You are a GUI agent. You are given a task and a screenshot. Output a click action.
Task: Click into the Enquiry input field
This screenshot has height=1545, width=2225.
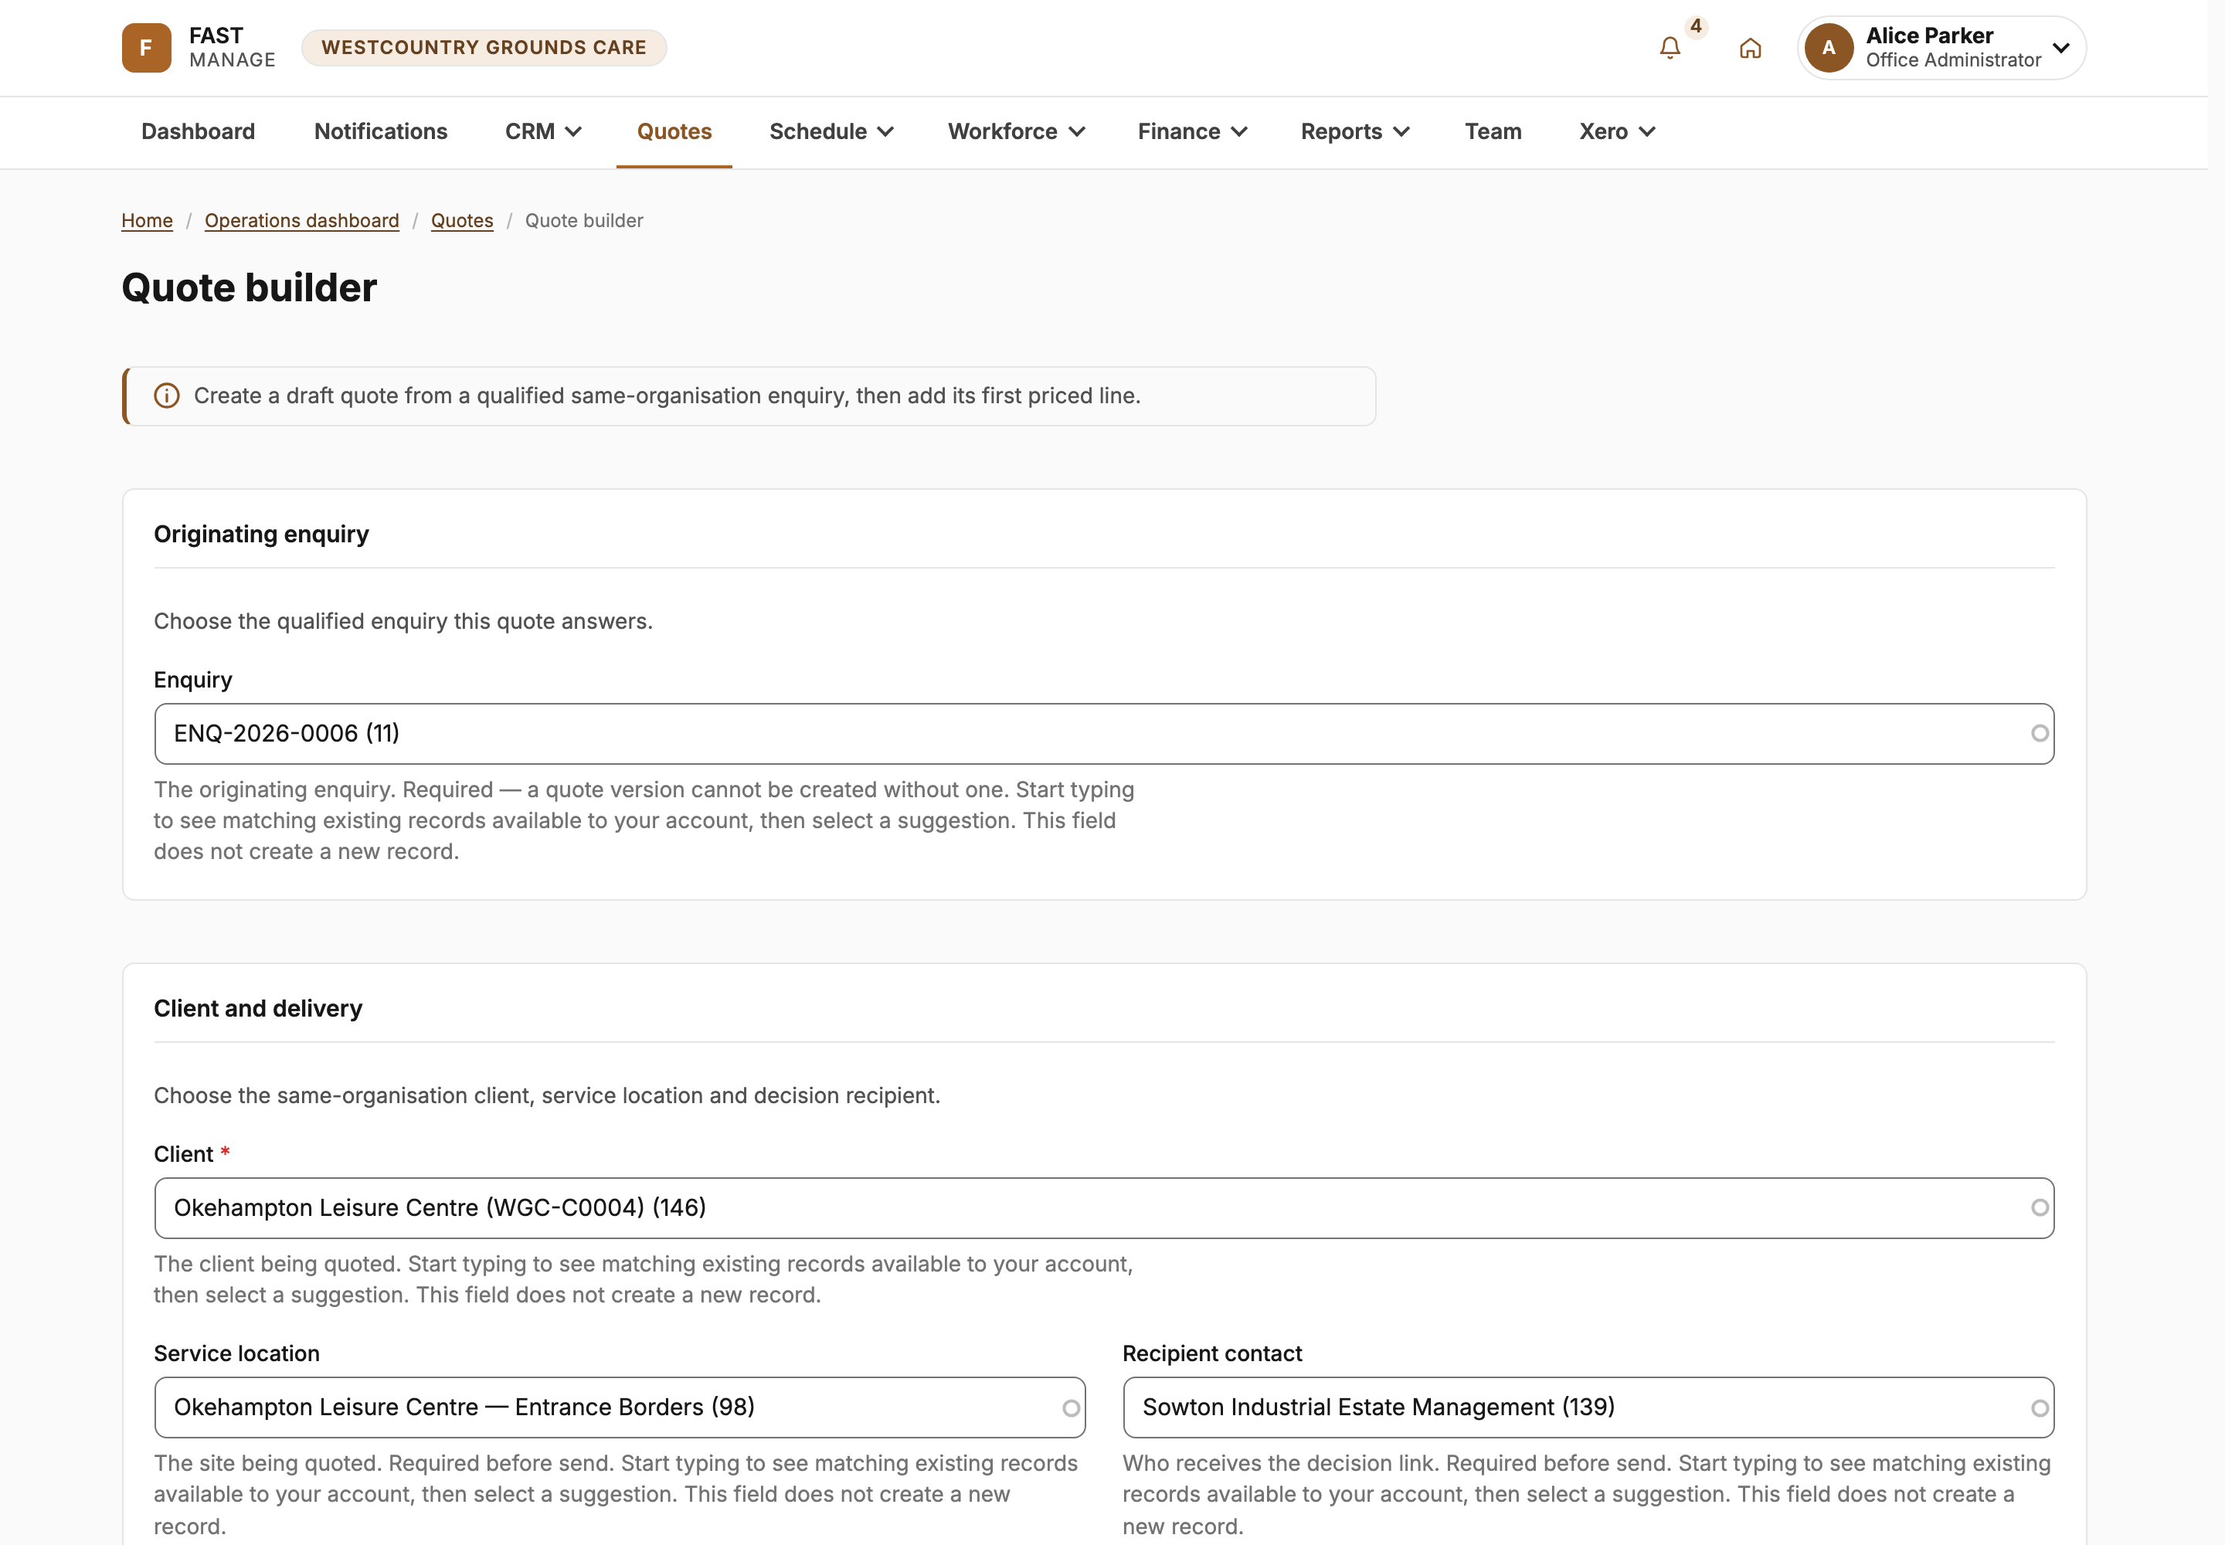tap(1104, 734)
